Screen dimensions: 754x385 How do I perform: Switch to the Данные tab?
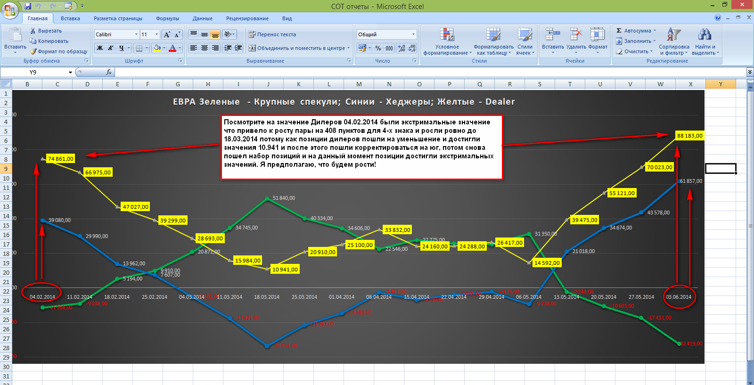(202, 18)
